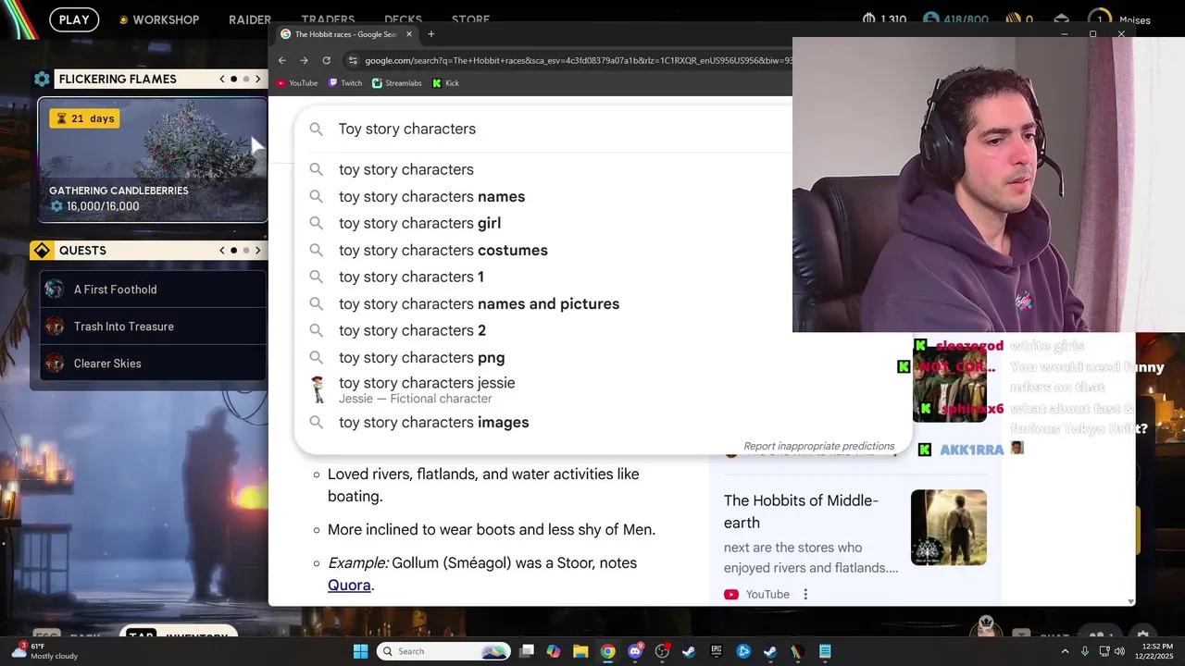Click the Flickering Flames gear icon
Image resolution: width=1185 pixels, height=666 pixels.
point(42,80)
